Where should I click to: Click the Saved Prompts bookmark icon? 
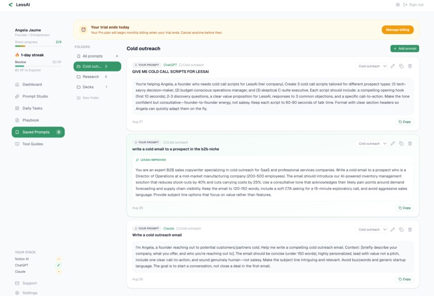coord(17,132)
